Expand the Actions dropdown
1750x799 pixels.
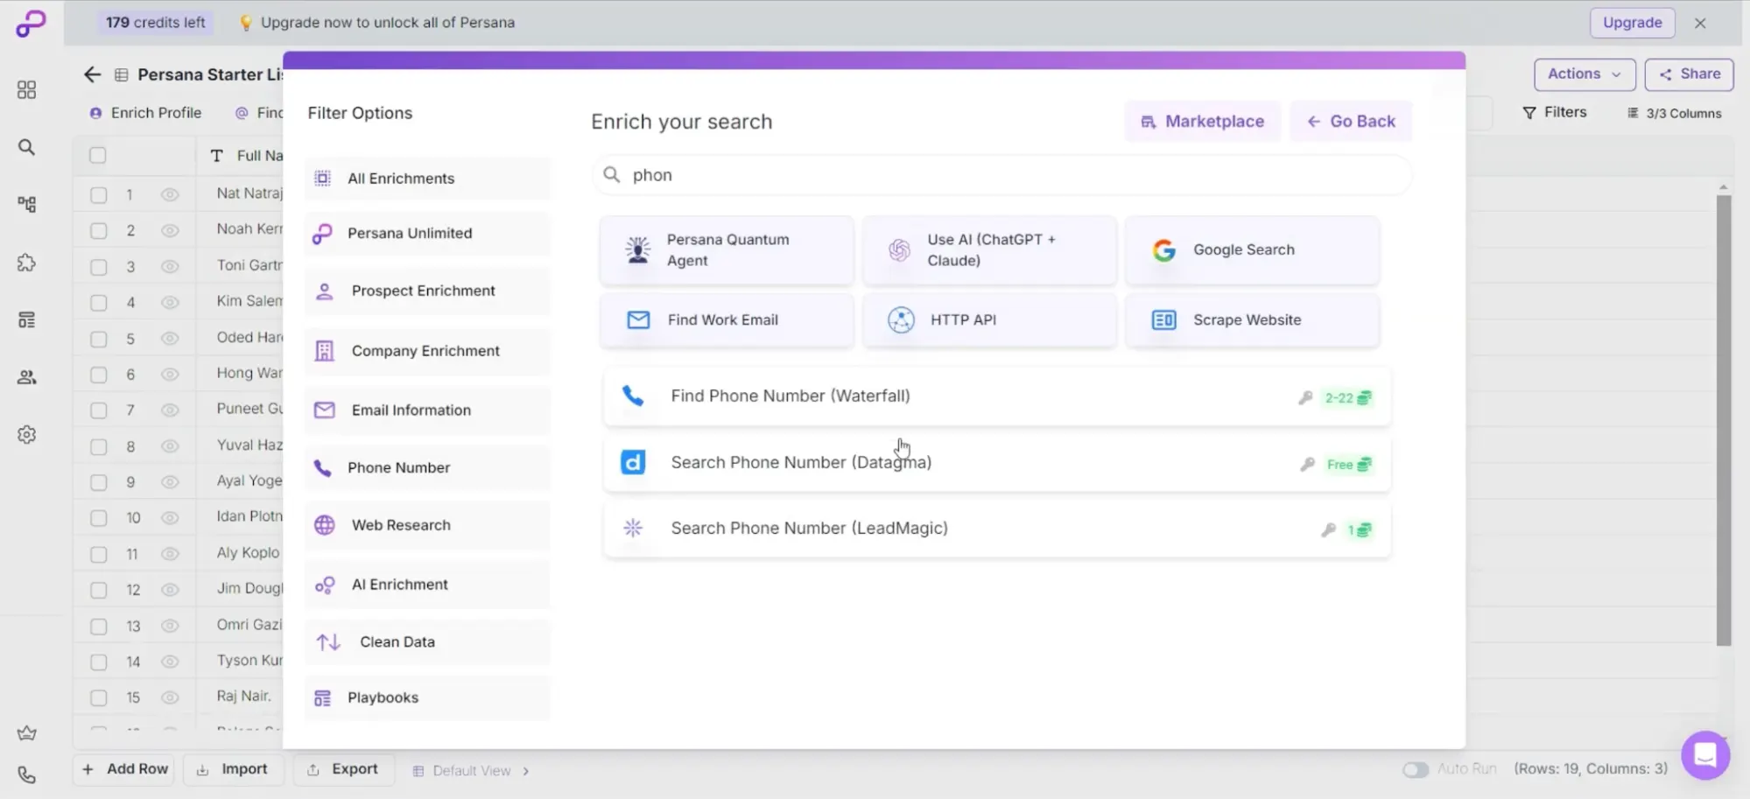[1584, 74]
